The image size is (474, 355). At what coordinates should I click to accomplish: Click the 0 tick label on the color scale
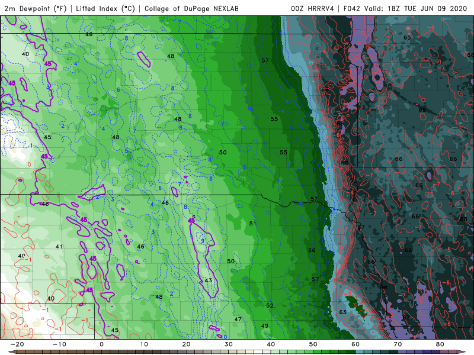click(x=101, y=344)
